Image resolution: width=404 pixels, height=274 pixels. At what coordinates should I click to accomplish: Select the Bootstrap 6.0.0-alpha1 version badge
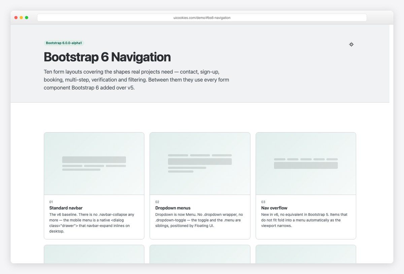pos(64,43)
